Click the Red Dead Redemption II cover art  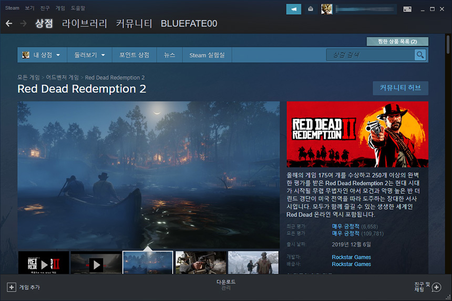point(357,134)
